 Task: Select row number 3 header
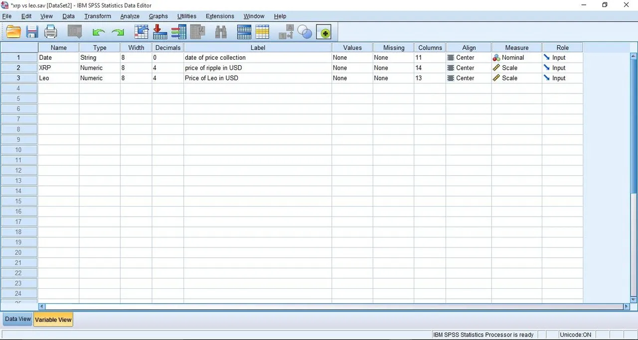pos(19,78)
